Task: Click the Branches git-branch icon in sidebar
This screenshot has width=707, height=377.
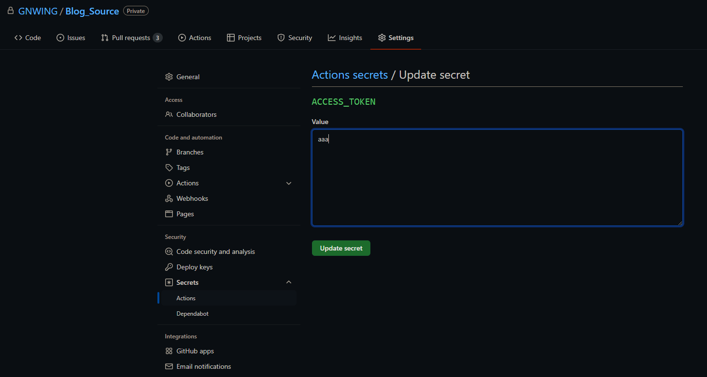Action: (x=169, y=152)
